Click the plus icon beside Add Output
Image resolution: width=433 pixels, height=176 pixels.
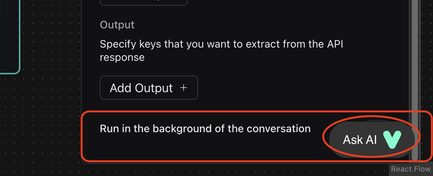[x=184, y=88]
